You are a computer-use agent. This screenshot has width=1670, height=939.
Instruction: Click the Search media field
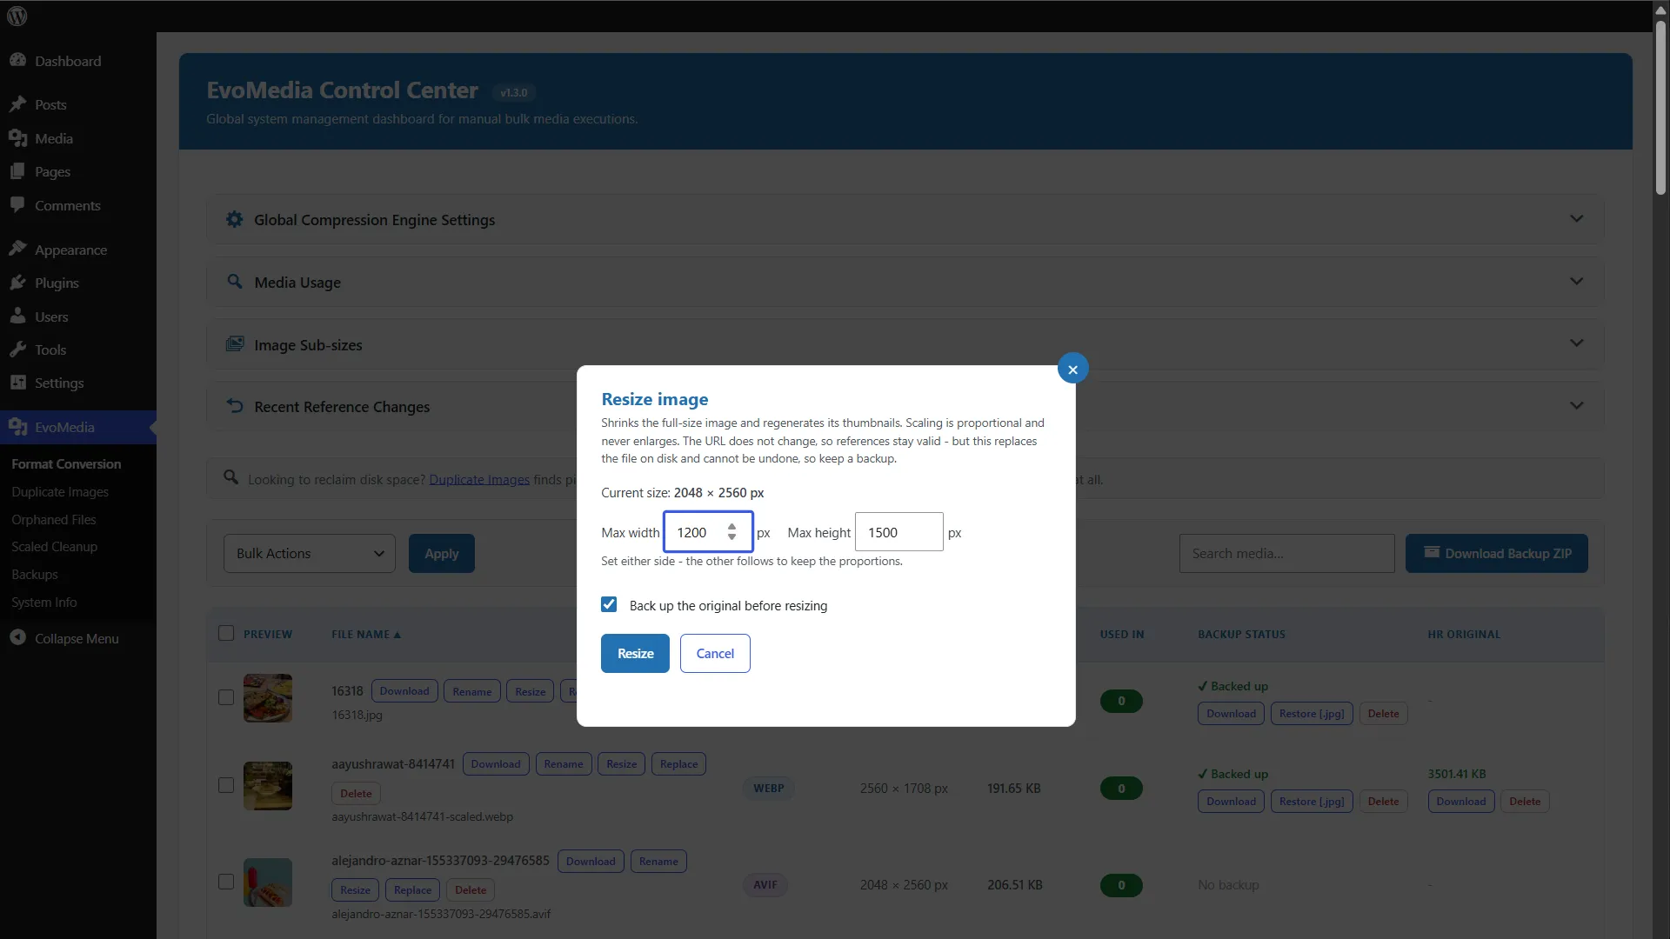1286,554
